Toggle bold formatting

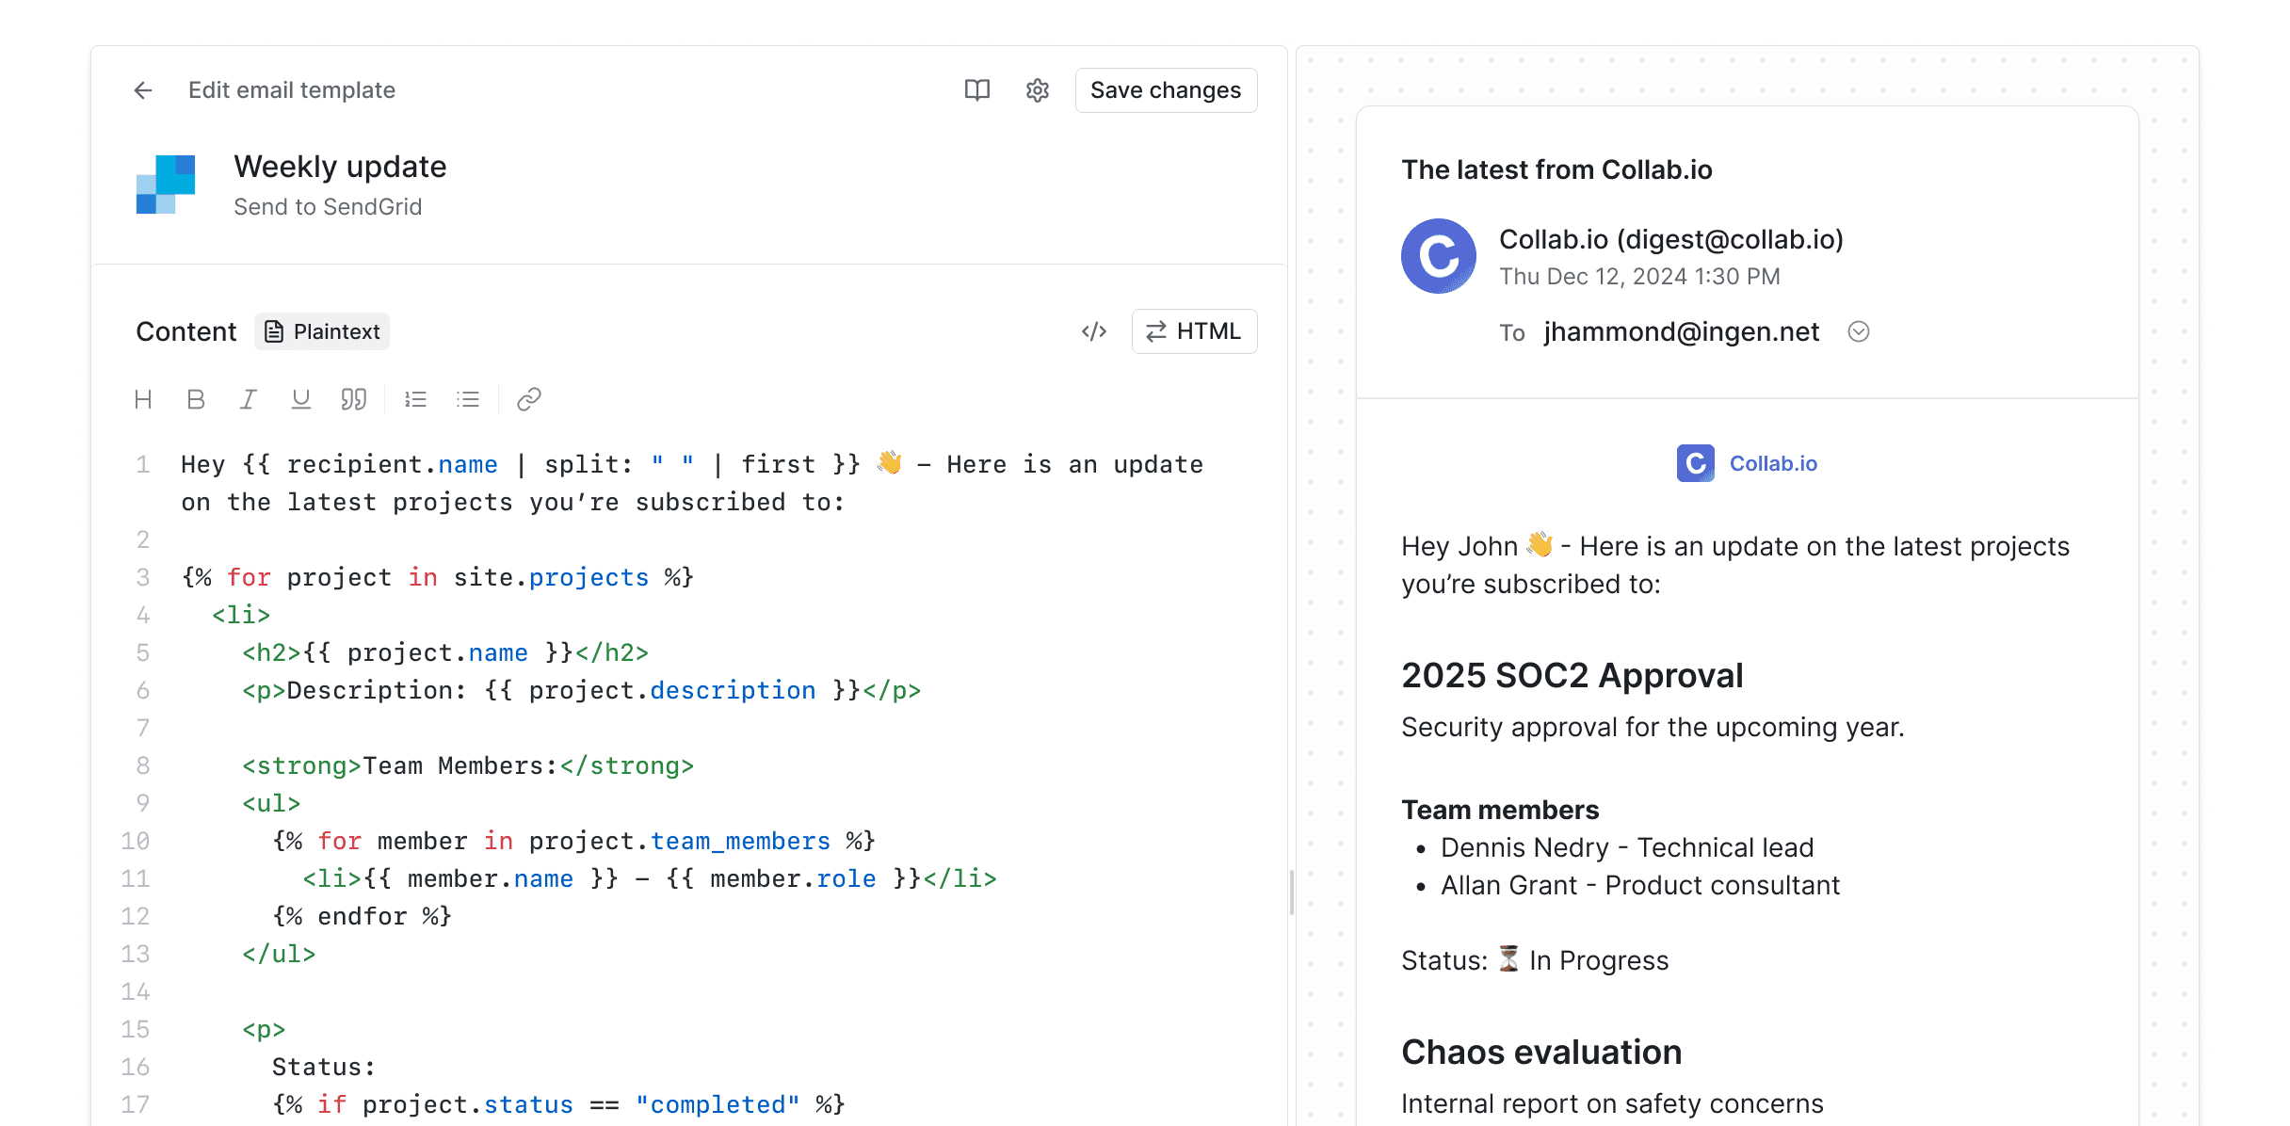click(196, 398)
